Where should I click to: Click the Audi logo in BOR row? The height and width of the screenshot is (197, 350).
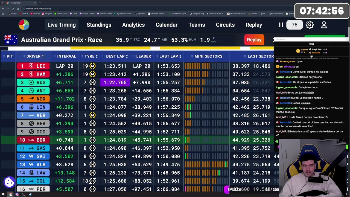tap(31, 140)
